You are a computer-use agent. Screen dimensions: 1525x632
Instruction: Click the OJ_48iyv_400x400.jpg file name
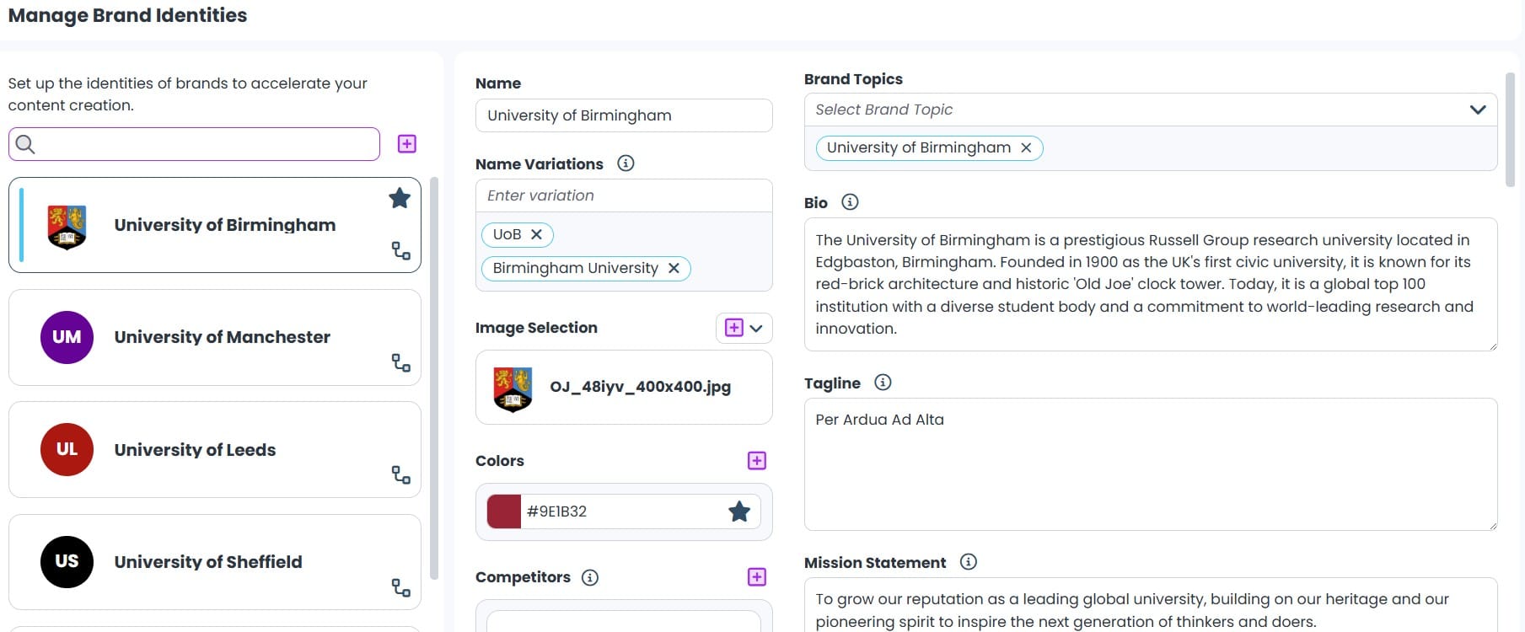[641, 387]
